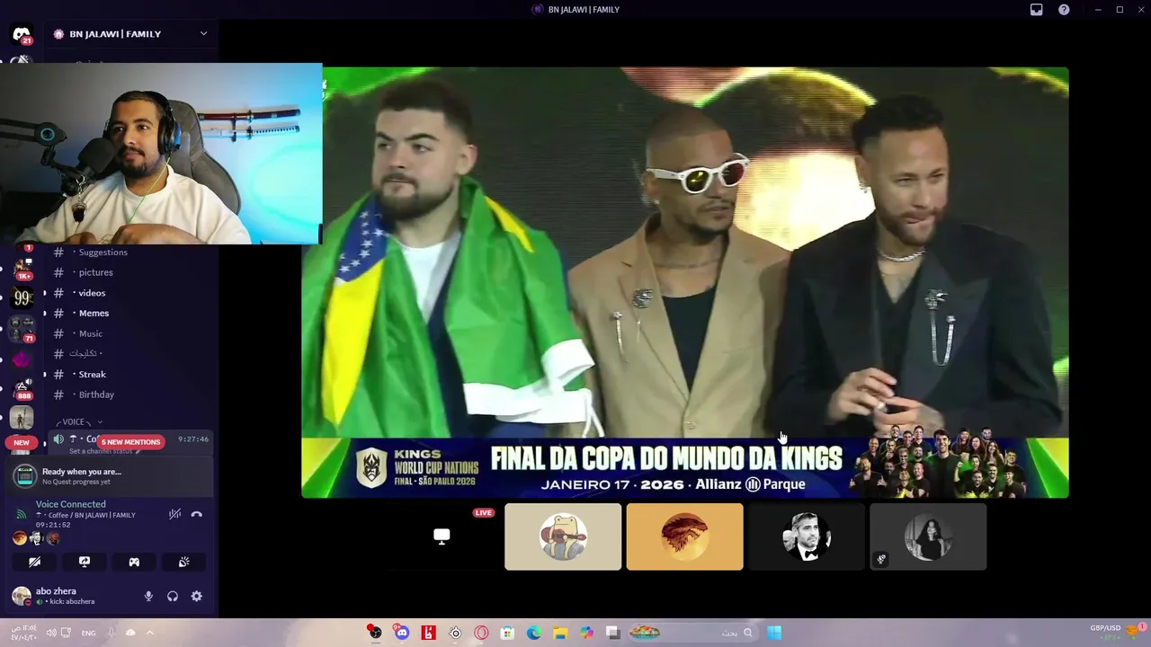Click the red NEW unread indicator
This screenshot has width=1151, height=647.
(22, 442)
